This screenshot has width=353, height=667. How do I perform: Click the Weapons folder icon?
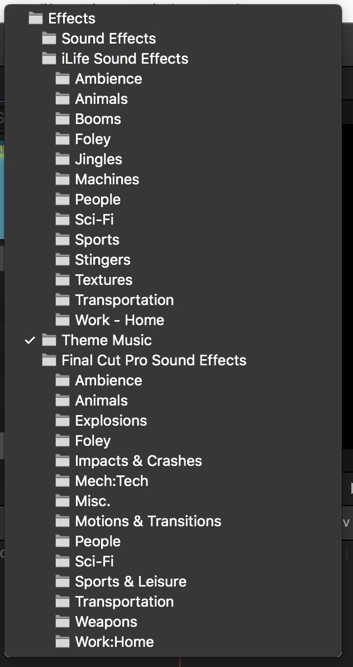pos(63,622)
